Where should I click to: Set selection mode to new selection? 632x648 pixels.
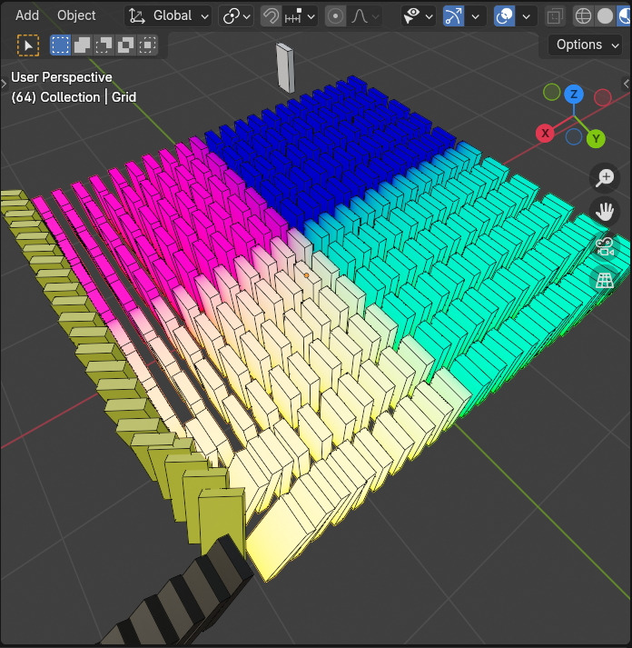[60, 45]
